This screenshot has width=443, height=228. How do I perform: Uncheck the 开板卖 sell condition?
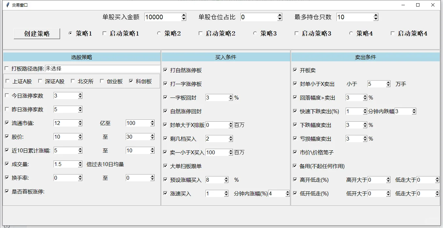coord(295,70)
